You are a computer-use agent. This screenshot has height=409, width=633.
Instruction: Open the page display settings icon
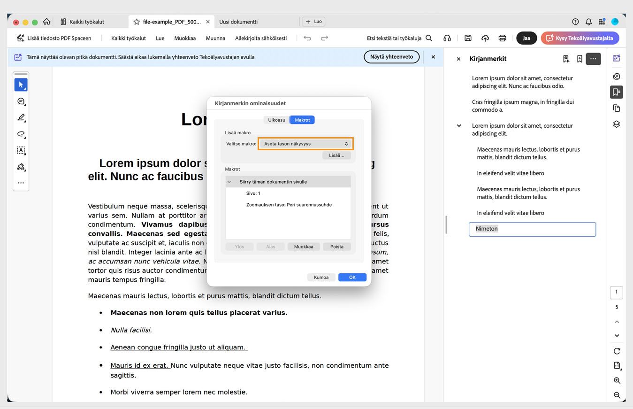617,366
